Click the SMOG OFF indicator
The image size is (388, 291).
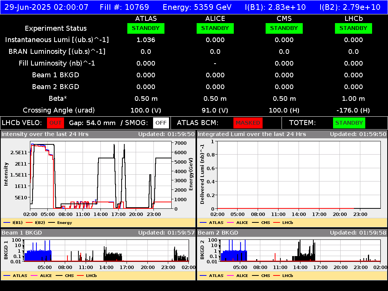point(161,123)
